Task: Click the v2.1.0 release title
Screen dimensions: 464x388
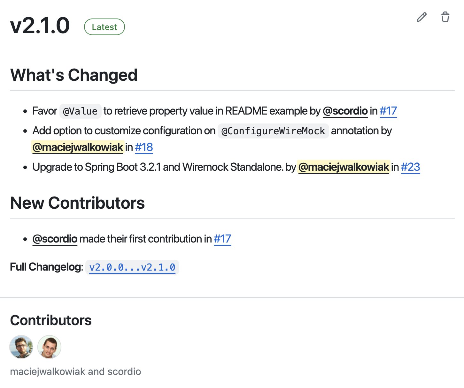Action: 40,26
